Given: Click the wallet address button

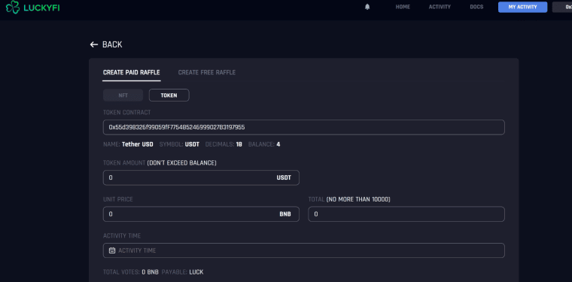Looking at the screenshot, I should pyautogui.click(x=562, y=7).
